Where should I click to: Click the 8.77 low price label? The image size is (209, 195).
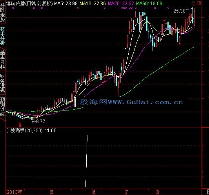pos(41,121)
